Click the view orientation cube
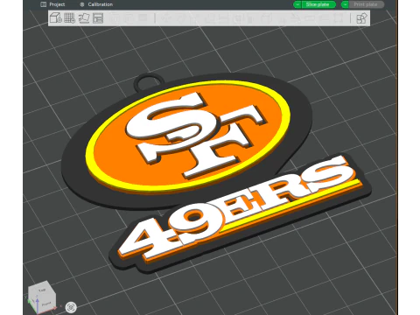Screen dimensions: 420x315 [x=42, y=297]
